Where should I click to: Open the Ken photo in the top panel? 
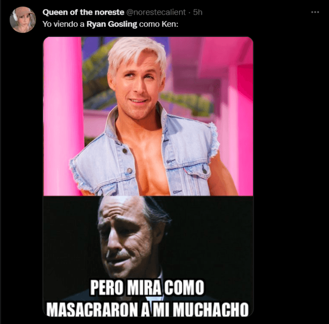coord(148,116)
